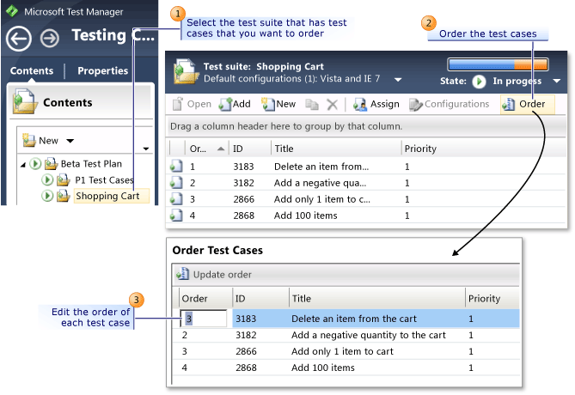This screenshot has height=395, width=575.
Task: Click the Shopping Cart suite folder icon in the tree
Action: tap(63, 196)
